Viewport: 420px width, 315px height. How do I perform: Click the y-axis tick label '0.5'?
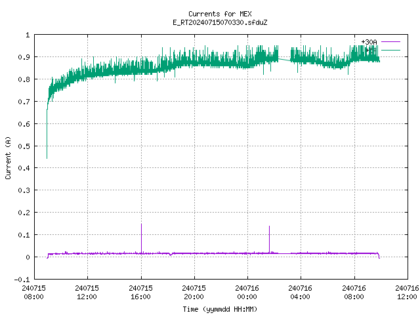[24, 146]
